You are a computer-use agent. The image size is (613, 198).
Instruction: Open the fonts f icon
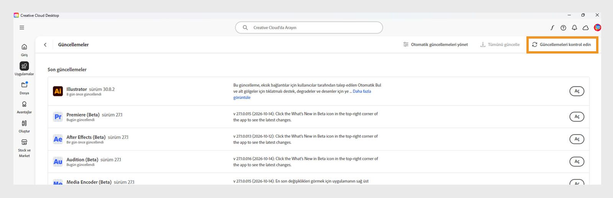tap(552, 28)
